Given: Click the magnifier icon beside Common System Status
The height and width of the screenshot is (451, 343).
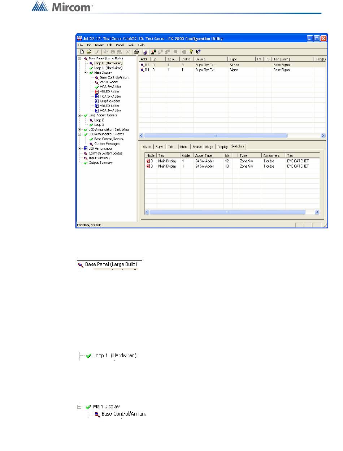Looking at the screenshot, I should click(86, 153).
